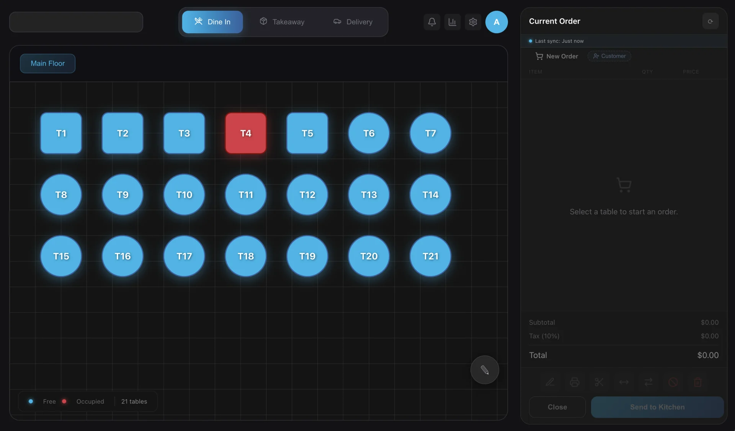This screenshot has height=431, width=735.
Task: Click the Close button
Action: point(557,407)
